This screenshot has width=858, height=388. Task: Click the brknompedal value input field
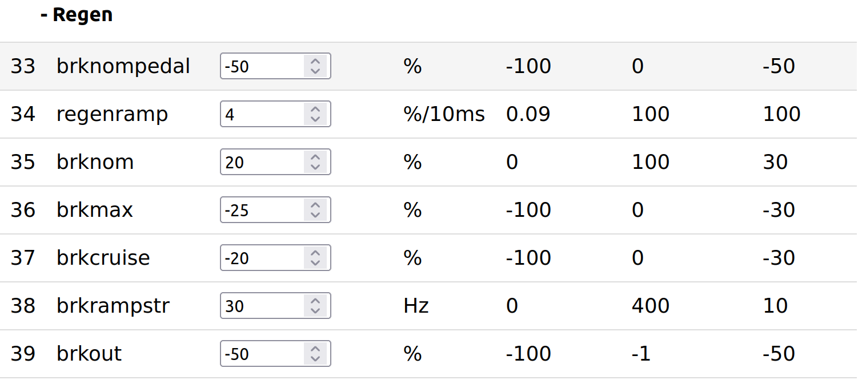(x=263, y=66)
